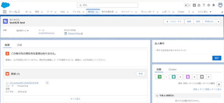This screenshot has height=103, width=224.
Task: Click the new task list icon in 活動
Action: 159,77
